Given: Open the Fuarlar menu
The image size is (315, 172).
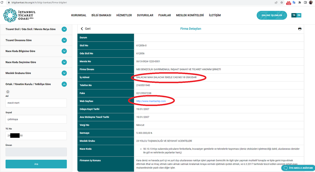Looking at the screenshot, I should 165,15.
